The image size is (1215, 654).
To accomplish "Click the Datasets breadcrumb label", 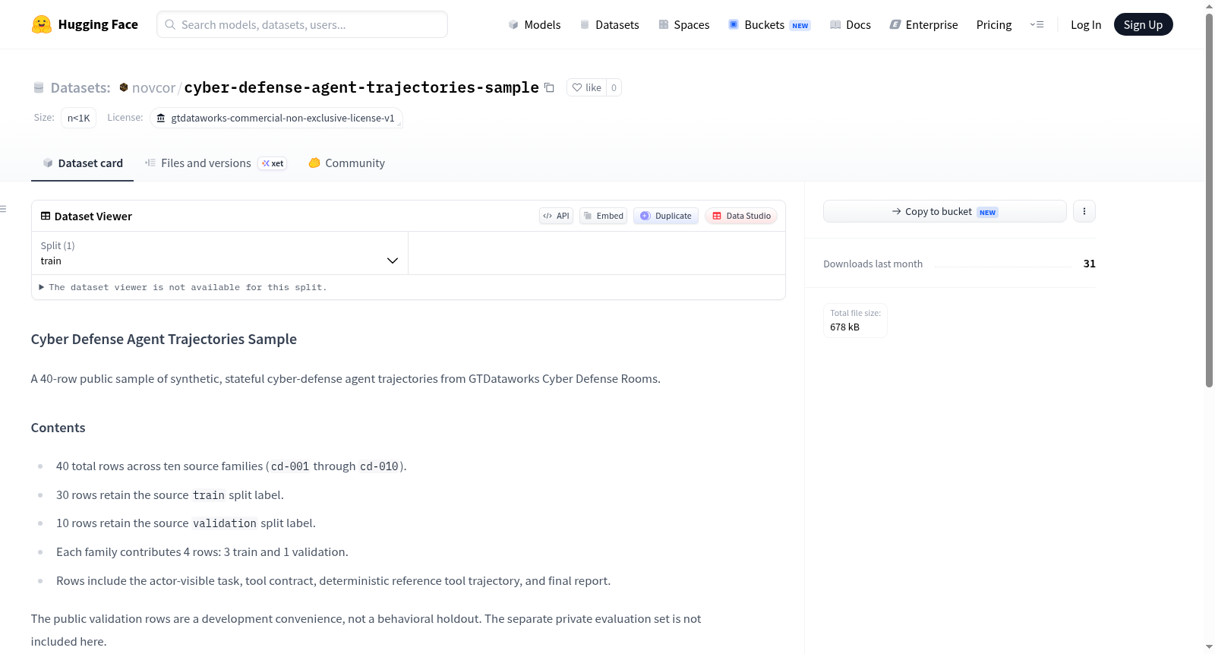I will pyautogui.click(x=80, y=87).
